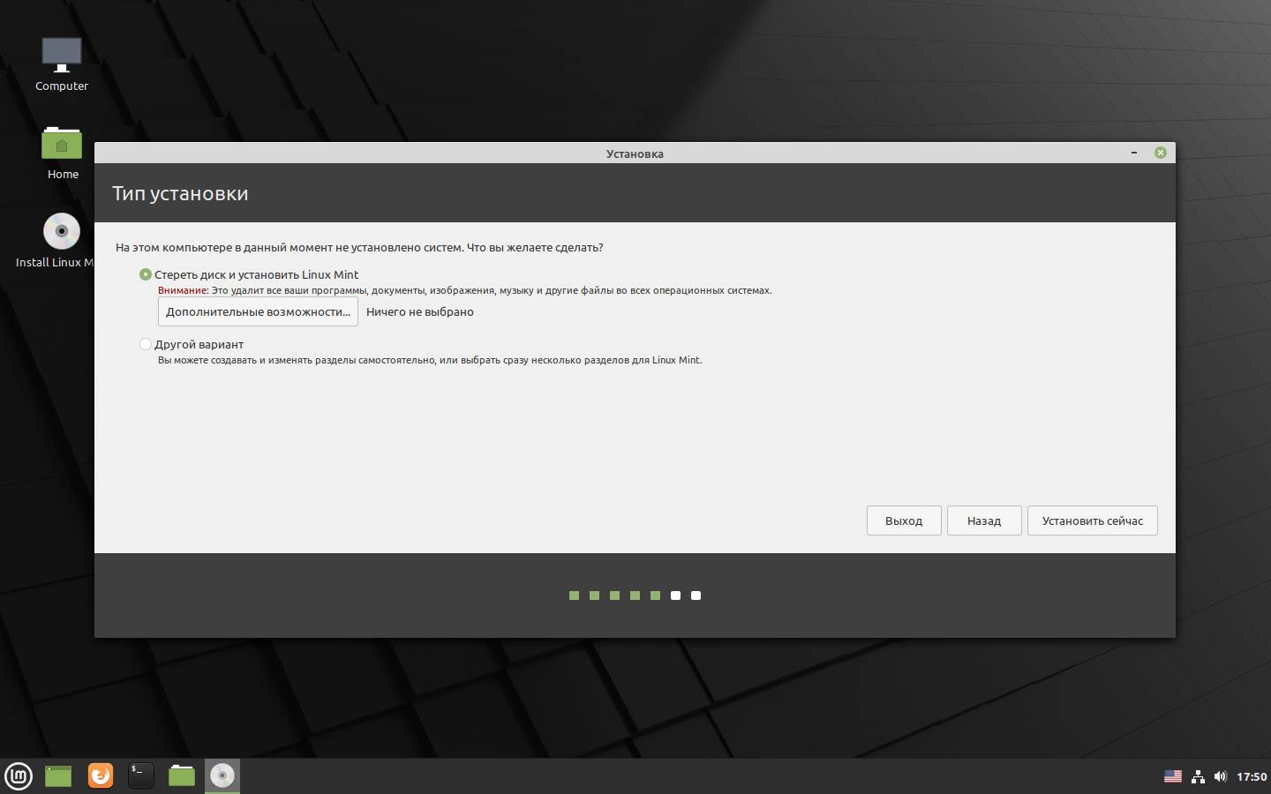
Task: Click the US keyboard layout flag
Action: [1173, 777]
